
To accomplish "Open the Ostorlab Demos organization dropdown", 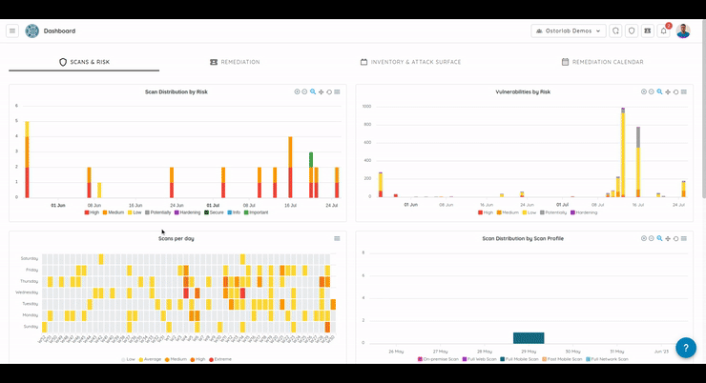I will click(x=568, y=30).
